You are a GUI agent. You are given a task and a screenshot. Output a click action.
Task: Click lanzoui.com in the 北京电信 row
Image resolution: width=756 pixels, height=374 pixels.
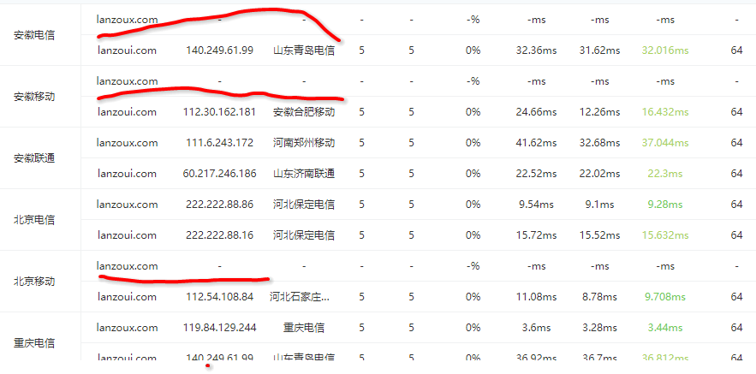(x=128, y=235)
